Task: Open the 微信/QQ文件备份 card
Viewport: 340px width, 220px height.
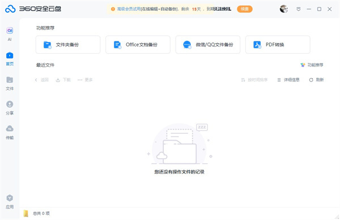Action: point(208,45)
